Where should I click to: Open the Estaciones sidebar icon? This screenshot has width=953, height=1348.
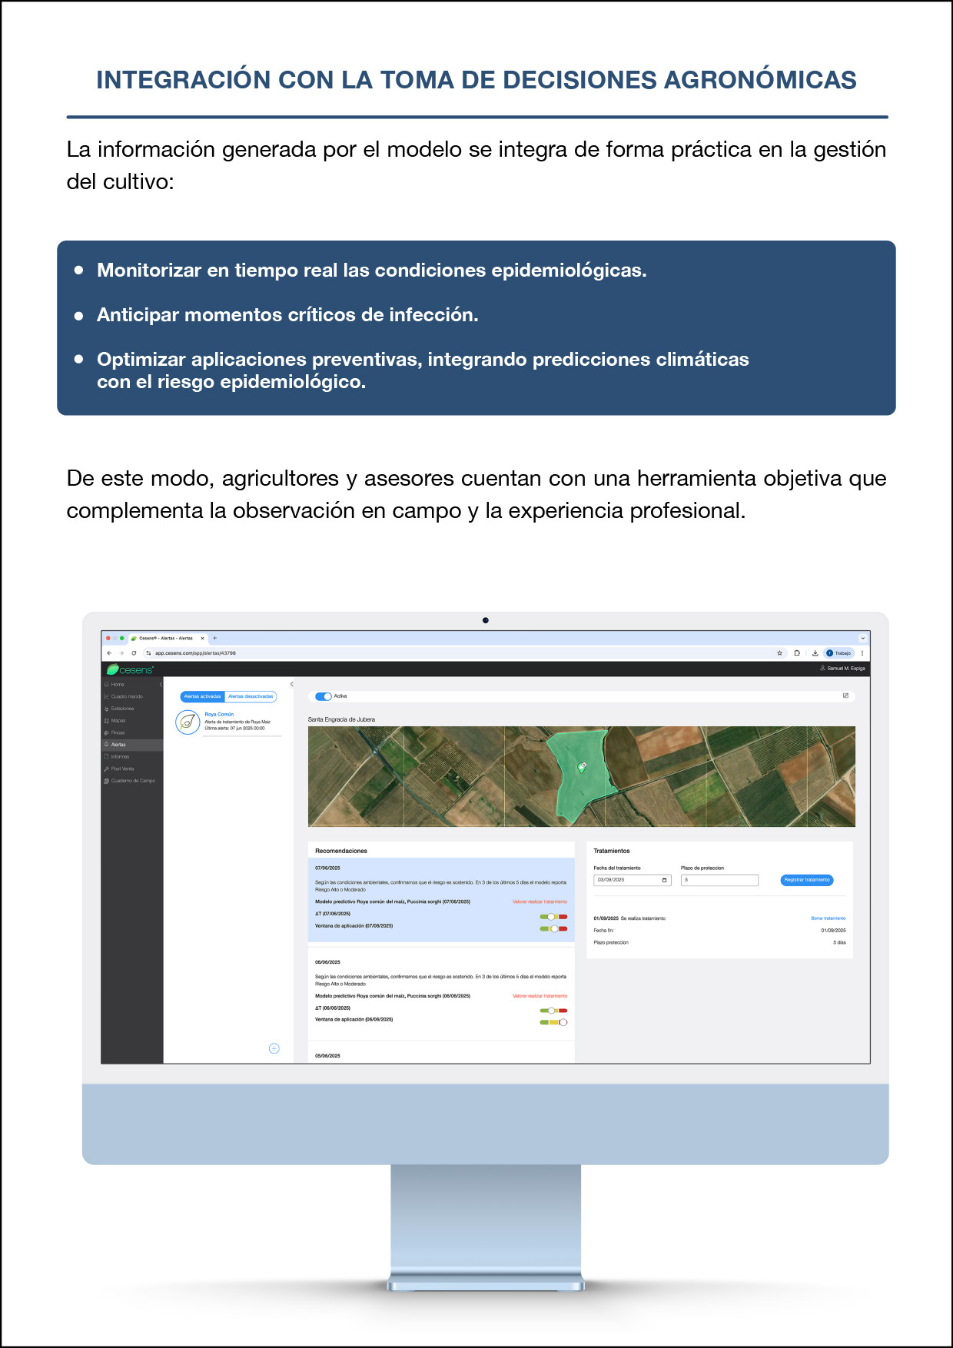click(107, 709)
